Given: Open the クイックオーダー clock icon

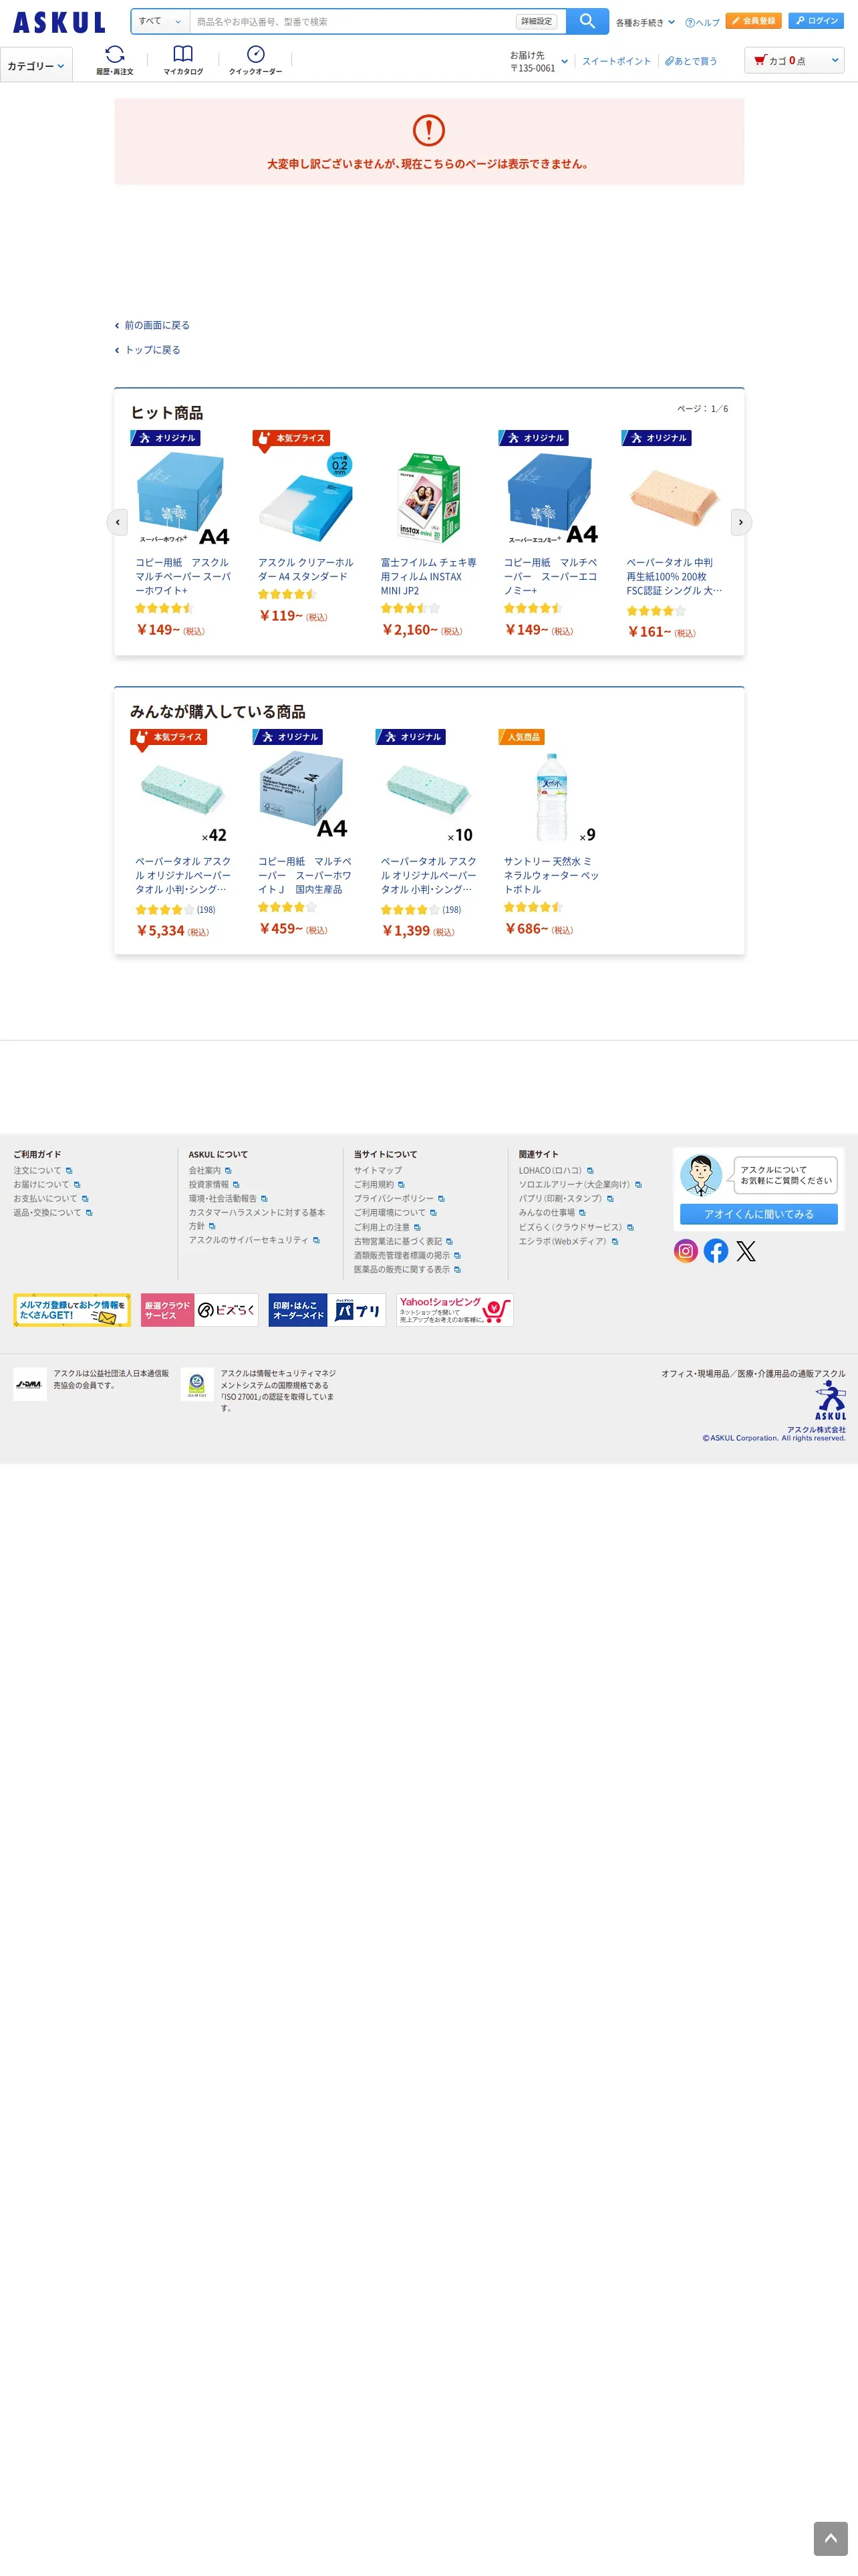Looking at the screenshot, I should pyautogui.click(x=256, y=60).
